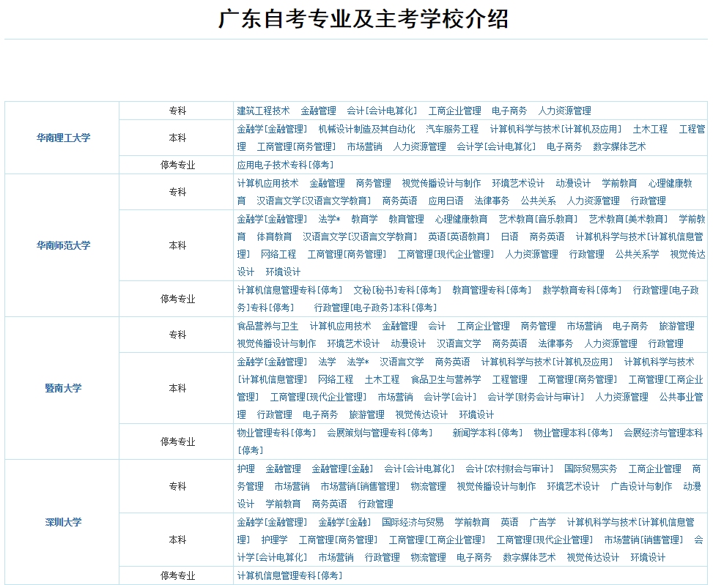The image size is (713, 585).
Task: Open 会计[农村财会与审计] link
Action: coord(509,469)
